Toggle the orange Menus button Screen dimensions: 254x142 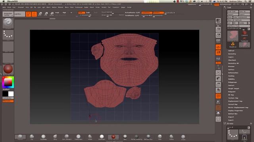(x=217, y=5)
